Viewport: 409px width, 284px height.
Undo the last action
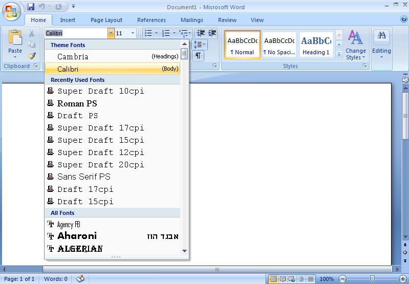point(42,7)
